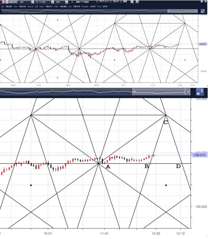Open the ローソク足 chart type dropdown
208x239 pixels.
(44, 2)
